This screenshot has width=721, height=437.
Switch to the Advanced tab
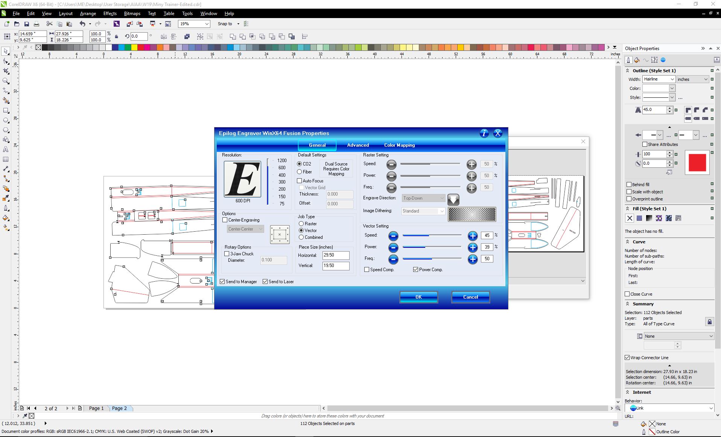(x=358, y=145)
